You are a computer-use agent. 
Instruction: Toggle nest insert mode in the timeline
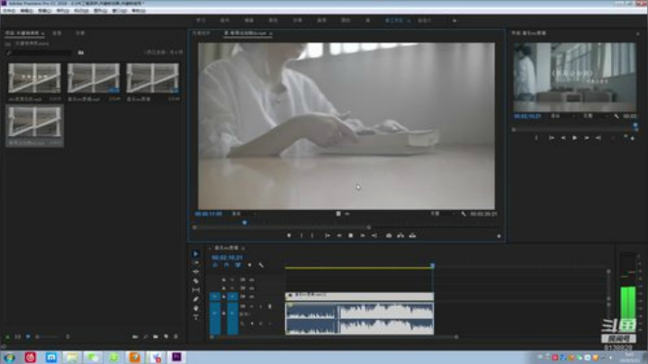[x=215, y=265]
